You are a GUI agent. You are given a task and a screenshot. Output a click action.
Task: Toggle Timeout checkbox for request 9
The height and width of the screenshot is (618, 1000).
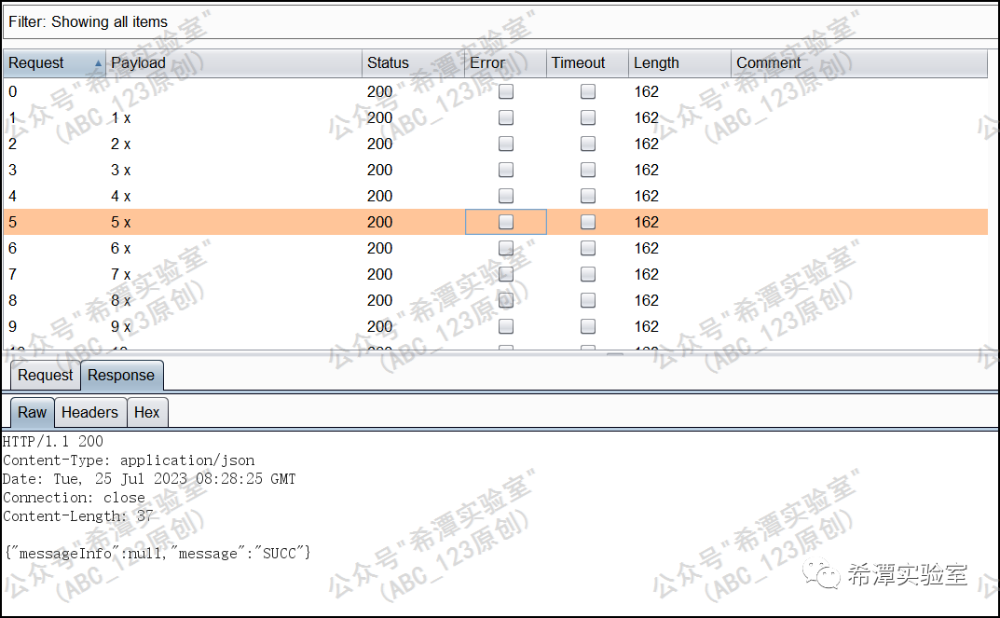(588, 327)
